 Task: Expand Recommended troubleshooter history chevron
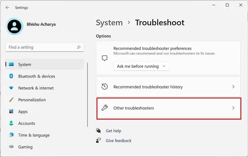(x=233, y=87)
